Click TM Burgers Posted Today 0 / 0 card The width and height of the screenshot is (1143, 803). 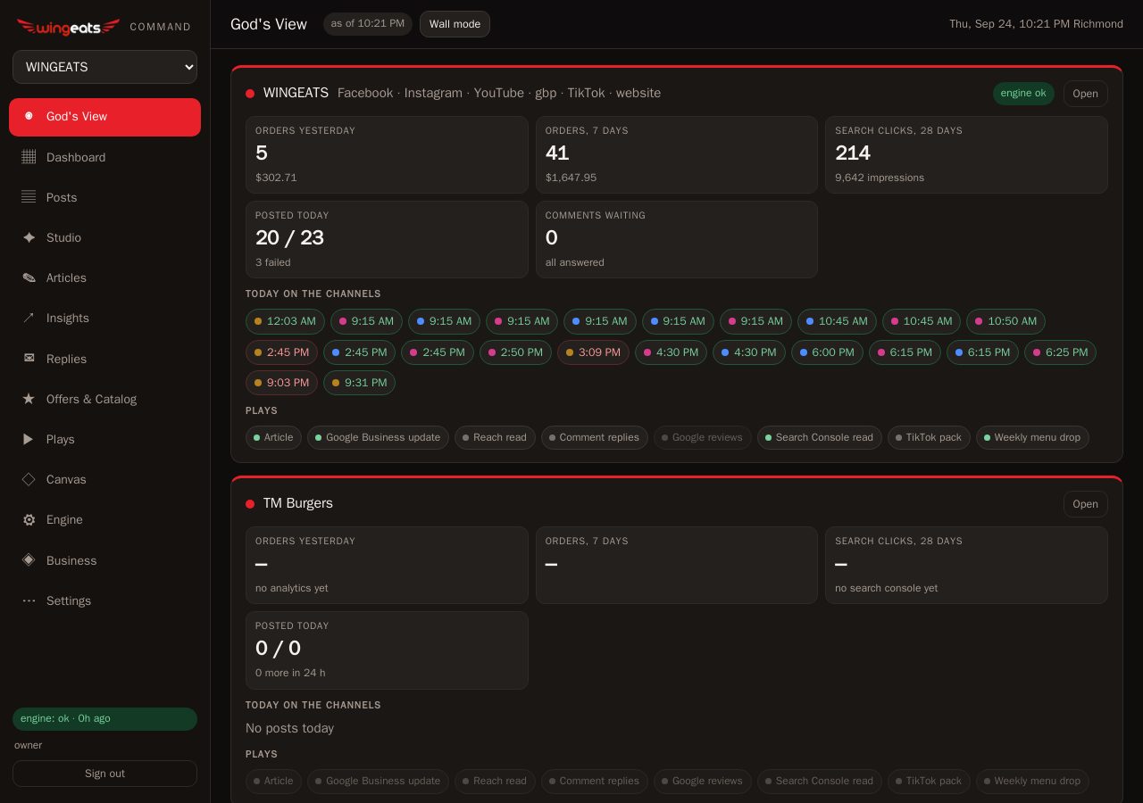[387, 650]
